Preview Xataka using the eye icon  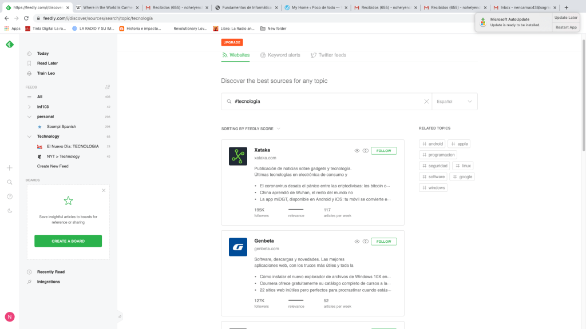(x=357, y=151)
